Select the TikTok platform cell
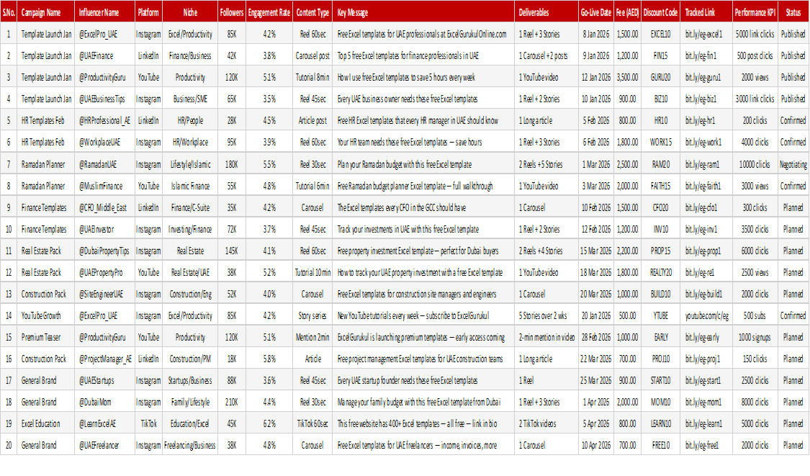 tap(148, 424)
